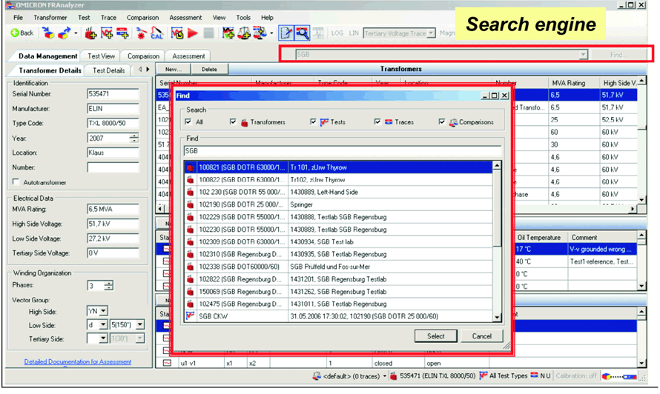Click the device connection icon in the status bar

(x=619, y=376)
